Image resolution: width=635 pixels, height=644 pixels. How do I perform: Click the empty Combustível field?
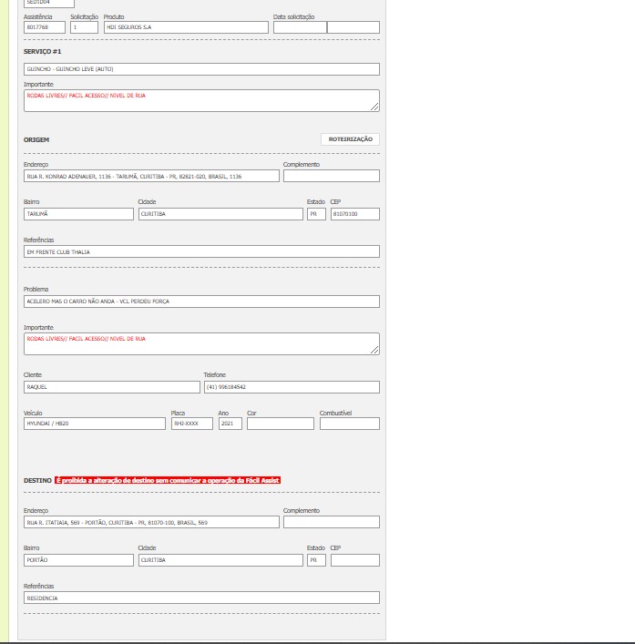click(x=349, y=424)
